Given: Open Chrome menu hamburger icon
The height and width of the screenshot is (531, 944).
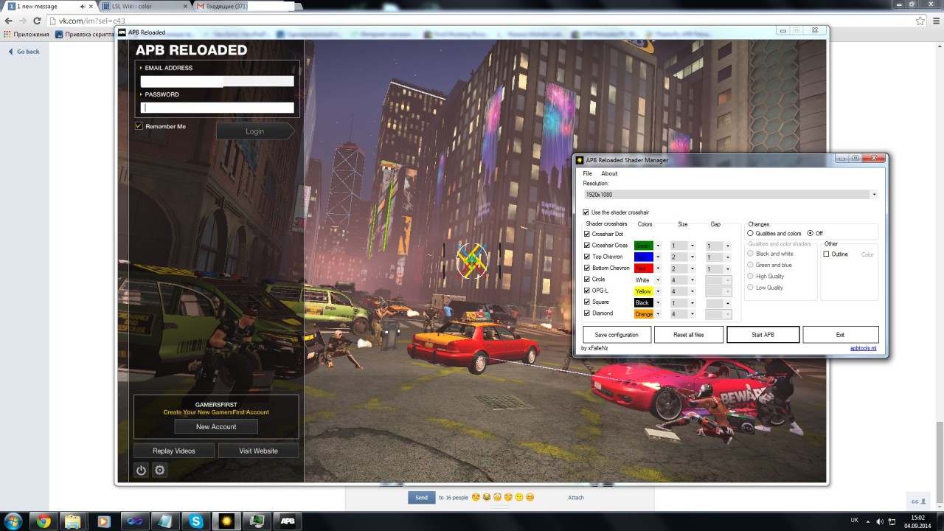Looking at the screenshot, I should (x=935, y=21).
